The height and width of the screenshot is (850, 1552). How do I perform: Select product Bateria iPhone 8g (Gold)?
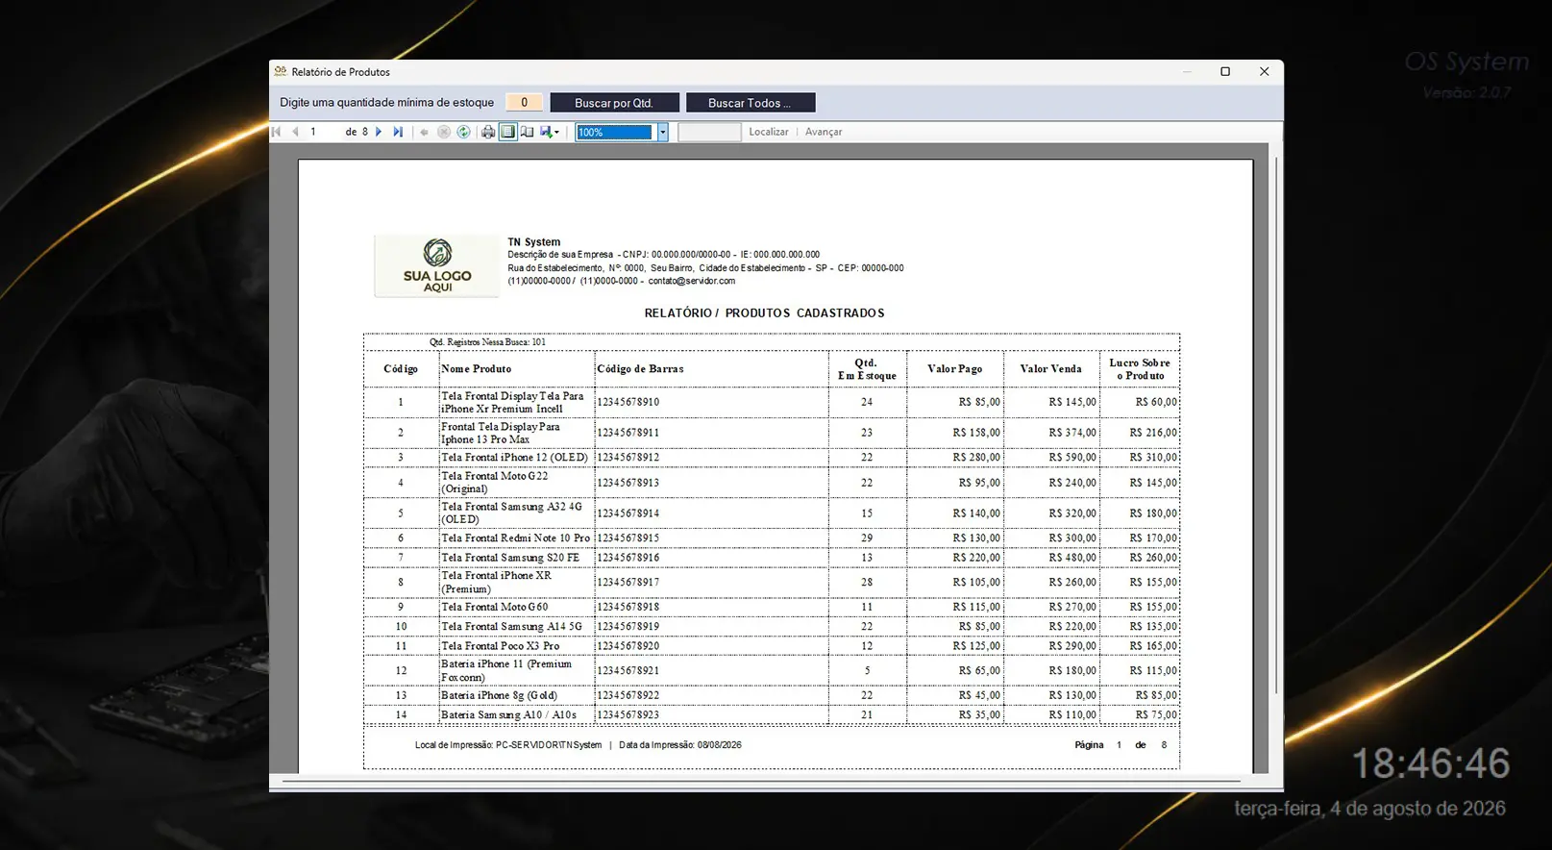[499, 696]
